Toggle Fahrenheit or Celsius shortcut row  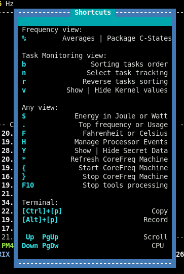[95, 134]
